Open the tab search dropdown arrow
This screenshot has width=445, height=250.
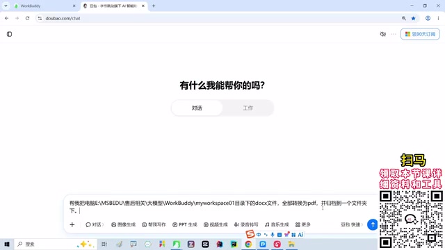pos(6,6)
